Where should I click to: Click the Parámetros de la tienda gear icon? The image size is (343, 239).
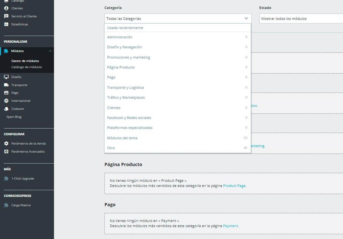(6, 143)
